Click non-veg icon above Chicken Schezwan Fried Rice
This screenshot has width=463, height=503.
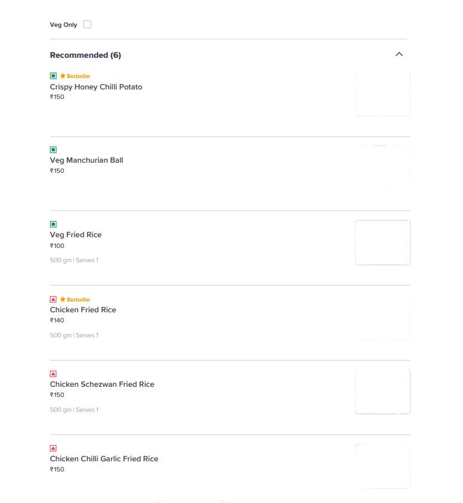(x=53, y=374)
